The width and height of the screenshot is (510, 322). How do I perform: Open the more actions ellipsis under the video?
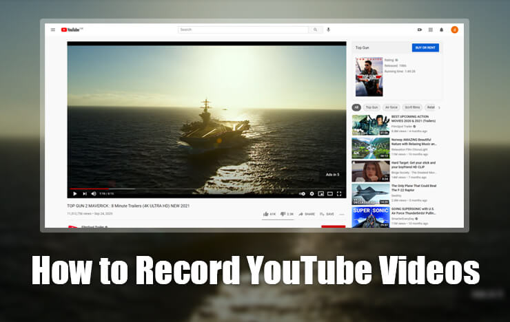pyautogui.click(x=342, y=214)
